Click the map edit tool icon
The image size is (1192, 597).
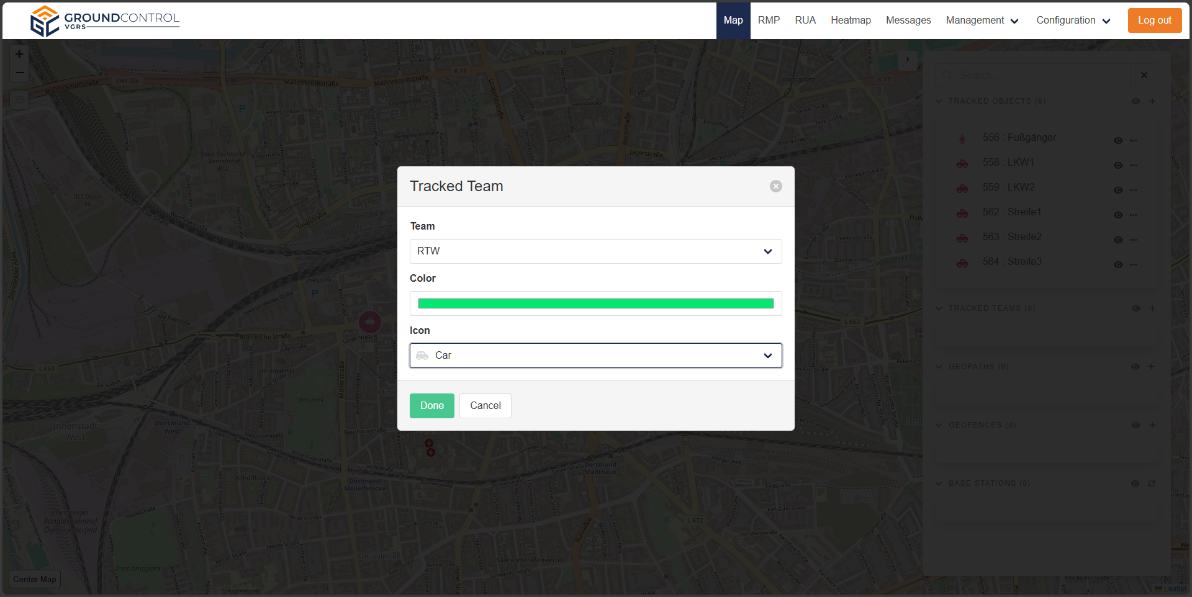(19, 99)
